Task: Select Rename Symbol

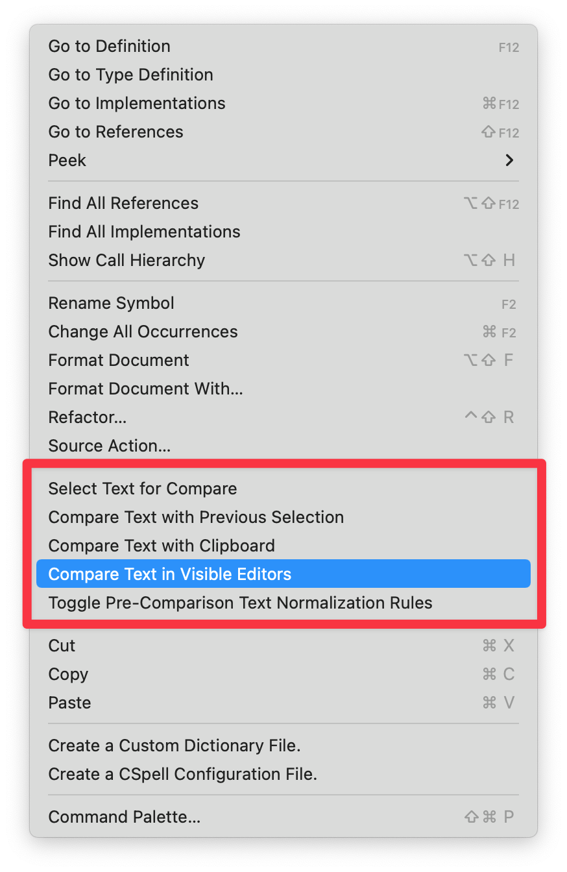Action: point(283,303)
